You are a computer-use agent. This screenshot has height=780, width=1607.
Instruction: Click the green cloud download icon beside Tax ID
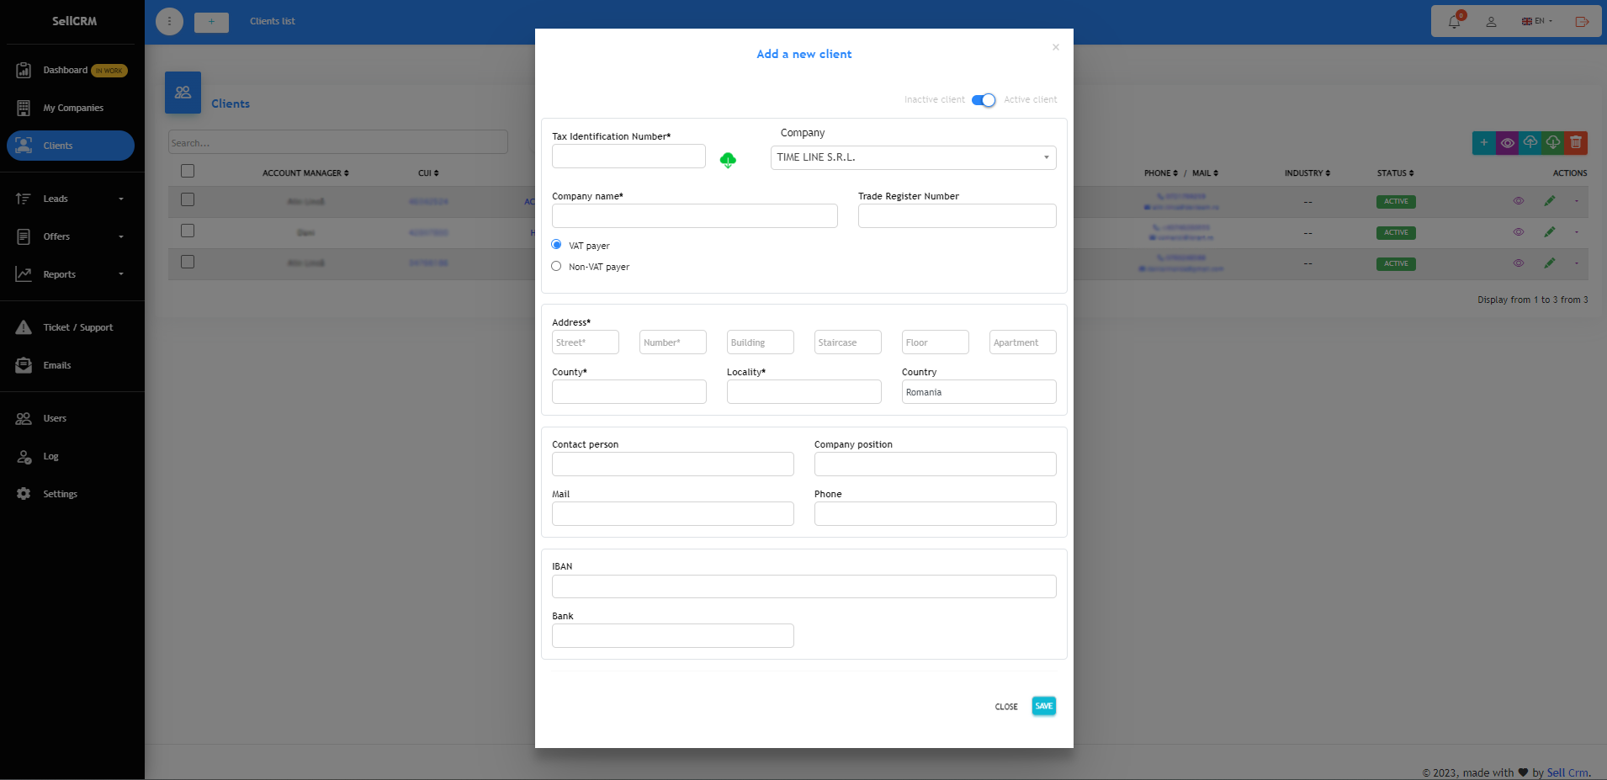tap(728, 159)
